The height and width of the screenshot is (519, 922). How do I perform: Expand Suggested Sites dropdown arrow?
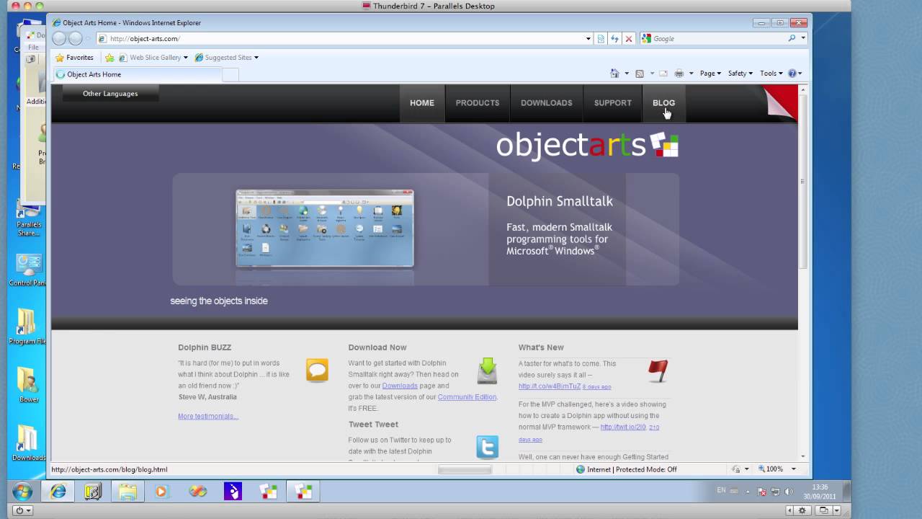256,58
